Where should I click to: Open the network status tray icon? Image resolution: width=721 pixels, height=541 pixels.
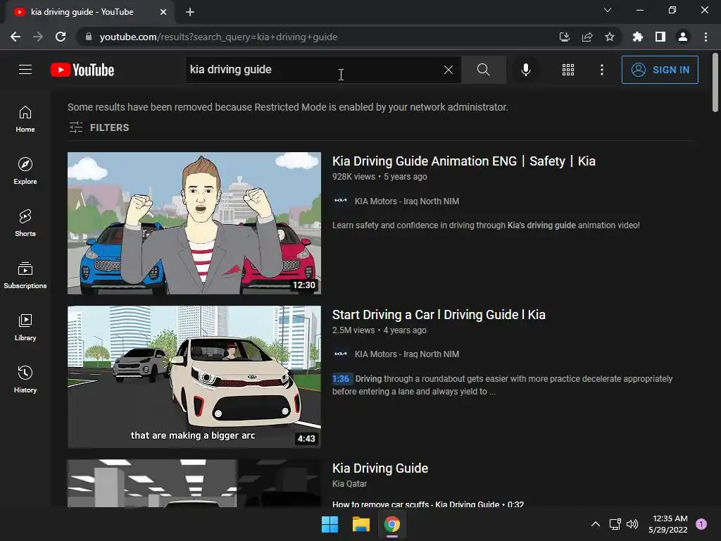pyautogui.click(x=615, y=524)
